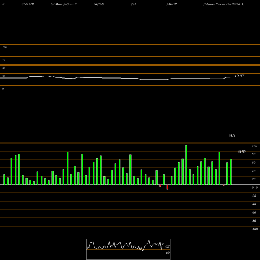Click the MR right-axis label -100

pyautogui.click(x=255, y=229)
